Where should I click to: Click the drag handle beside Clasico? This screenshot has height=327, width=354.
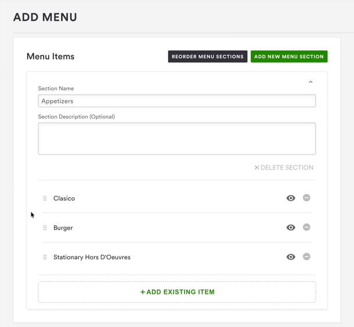coord(45,199)
